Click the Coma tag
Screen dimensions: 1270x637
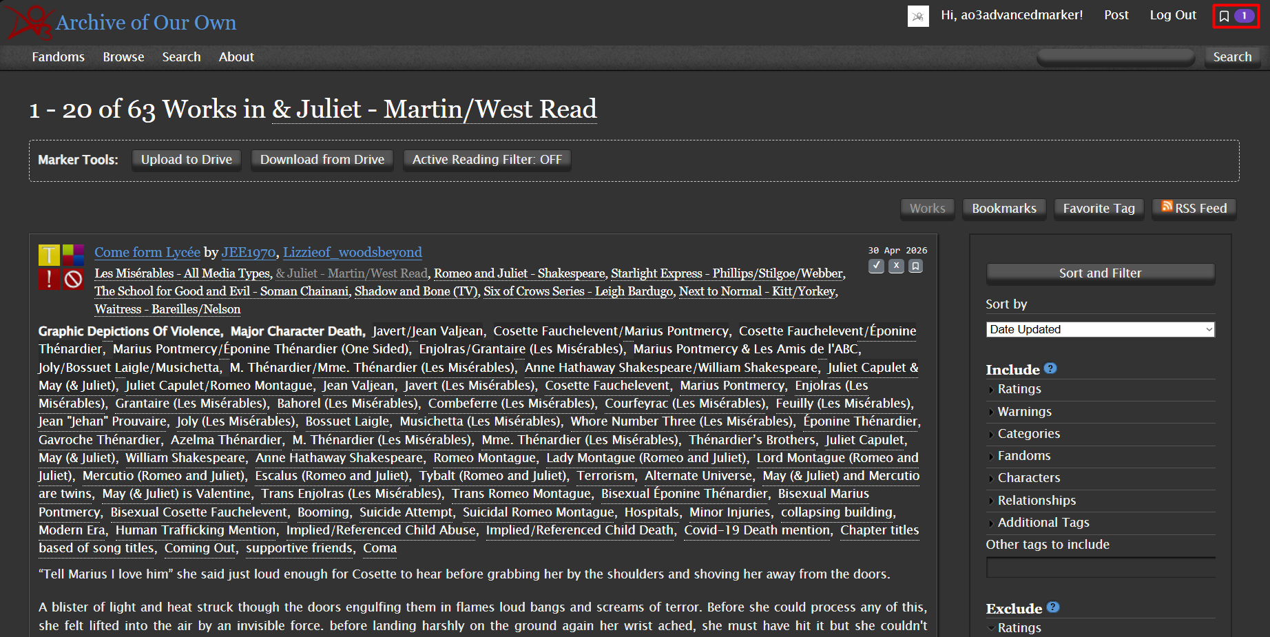(380, 548)
